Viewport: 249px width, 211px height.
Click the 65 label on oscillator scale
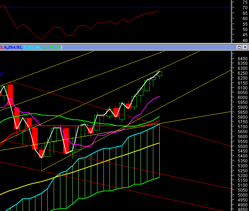(x=245, y=13)
